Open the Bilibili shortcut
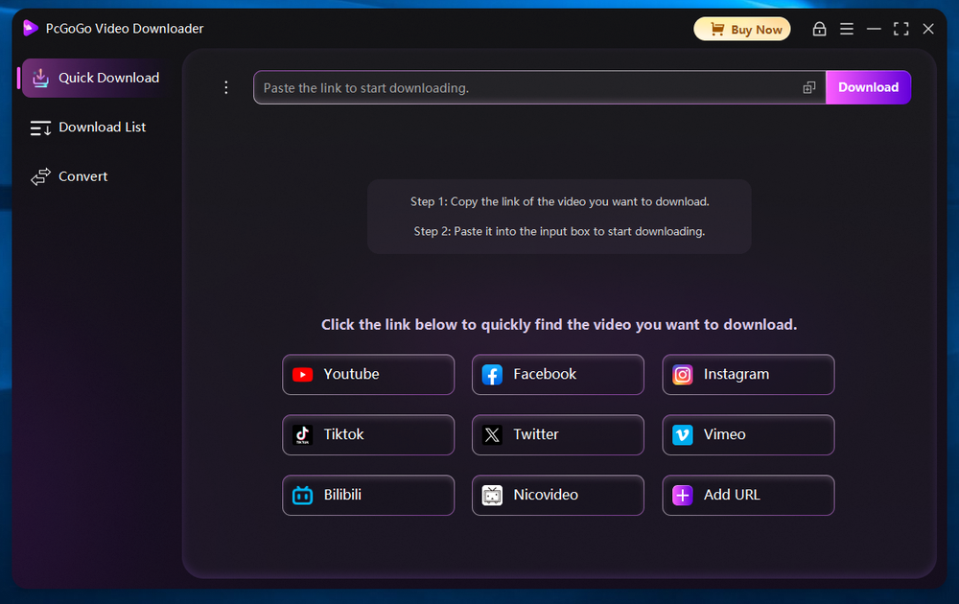The image size is (959, 604). tap(368, 495)
